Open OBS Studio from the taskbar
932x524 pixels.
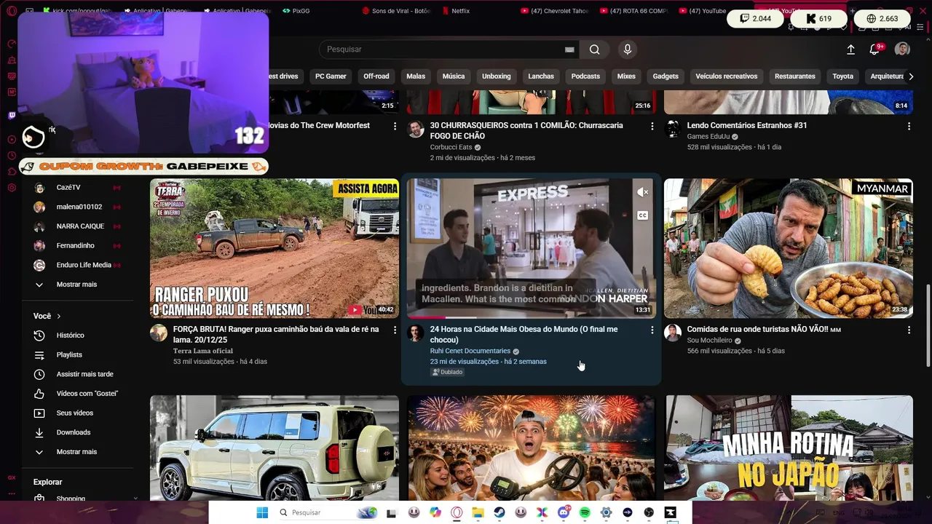[649, 512]
